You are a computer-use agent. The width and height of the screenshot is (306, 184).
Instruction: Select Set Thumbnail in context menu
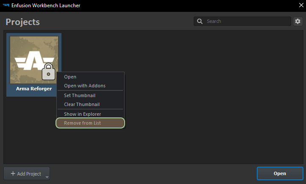[91, 95]
